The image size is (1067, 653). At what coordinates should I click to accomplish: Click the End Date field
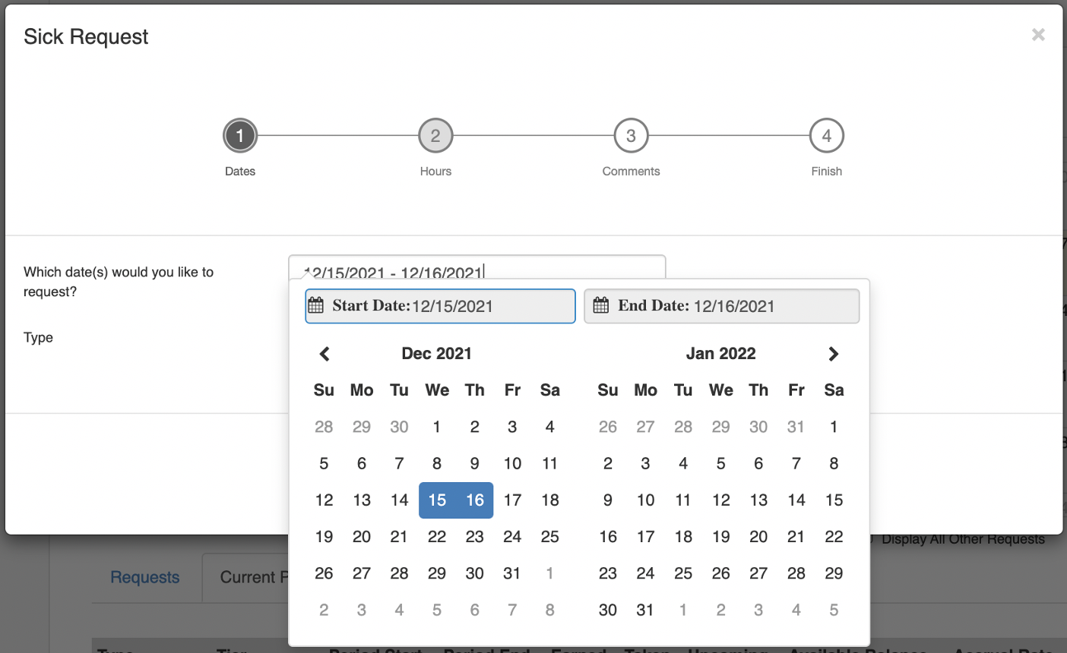coord(733,306)
